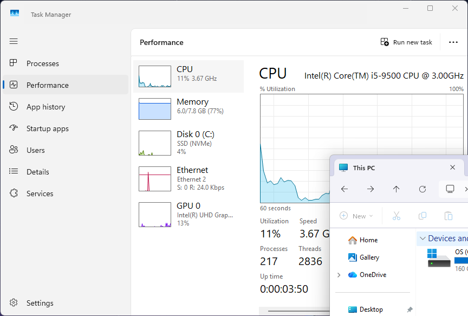Click the 217 processes count
This screenshot has height=316, width=468.
coord(269,261)
